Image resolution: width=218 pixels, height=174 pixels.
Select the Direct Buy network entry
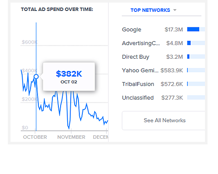pos(163,57)
